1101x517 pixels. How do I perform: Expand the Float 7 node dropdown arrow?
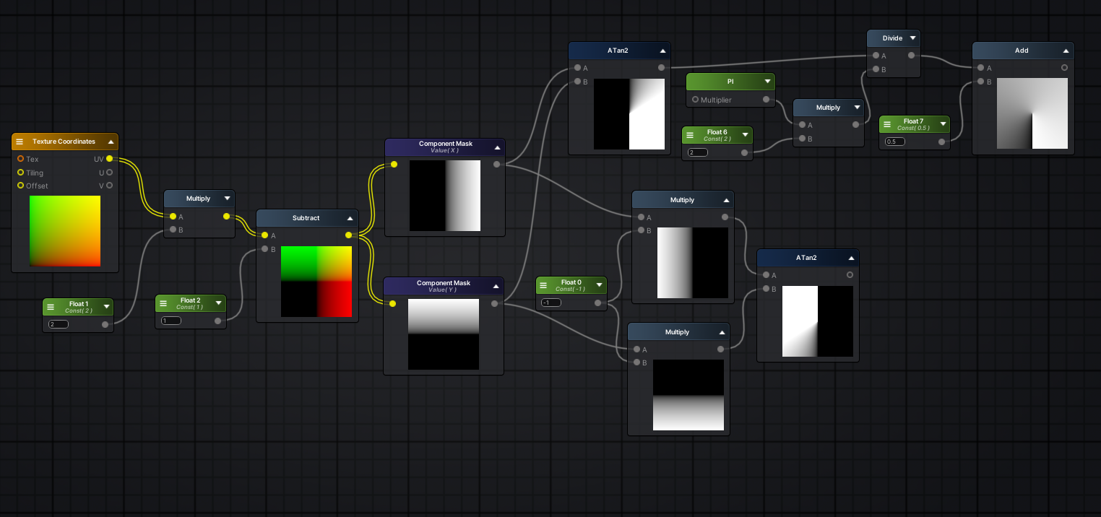click(x=941, y=124)
